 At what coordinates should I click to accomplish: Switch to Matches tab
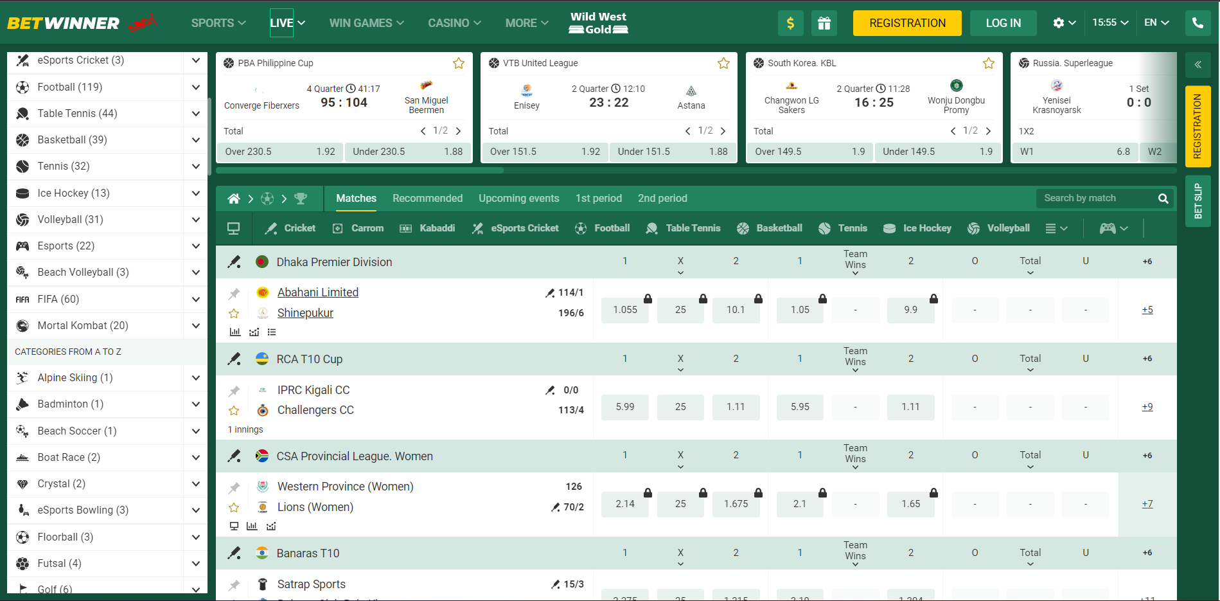[x=357, y=199]
